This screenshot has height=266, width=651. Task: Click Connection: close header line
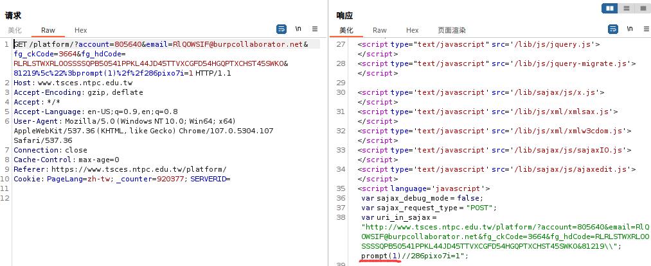51,150
